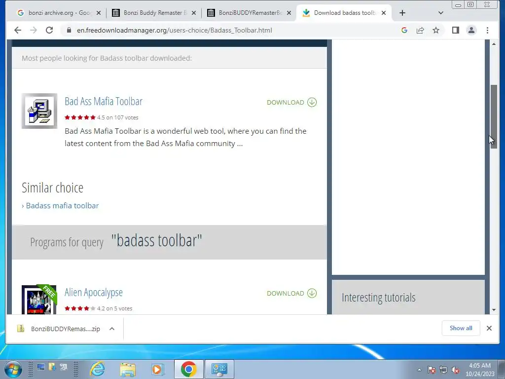Click the Interesting tutorials heading

(x=378, y=298)
